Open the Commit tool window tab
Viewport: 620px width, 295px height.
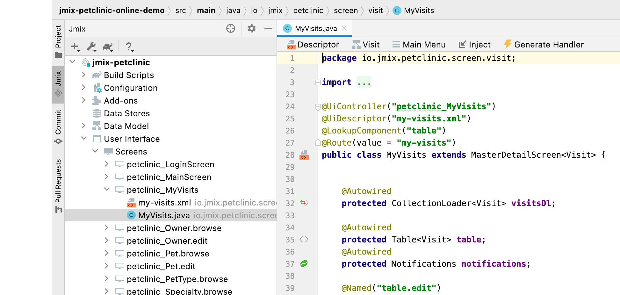tap(58, 126)
